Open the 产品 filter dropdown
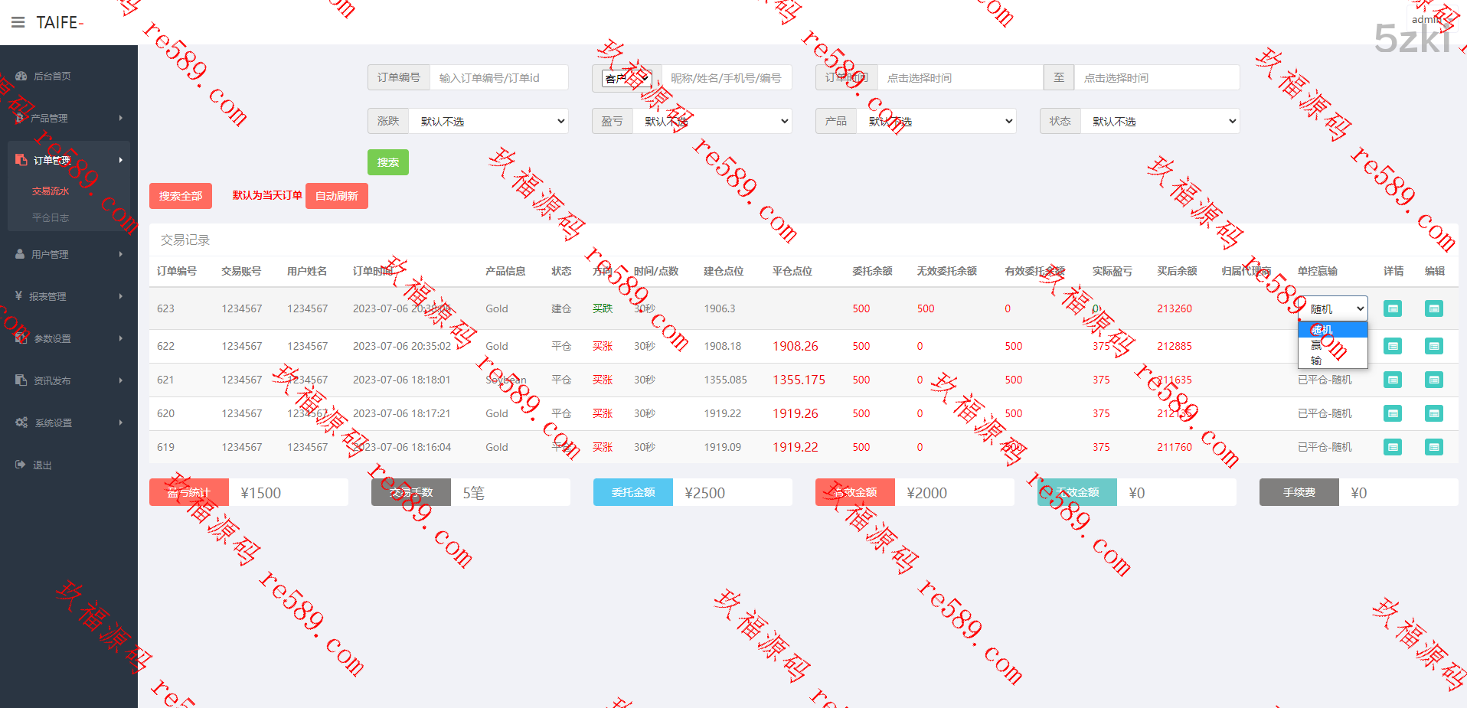This screenshot has height=708, width=1467. tap(936, 121)
